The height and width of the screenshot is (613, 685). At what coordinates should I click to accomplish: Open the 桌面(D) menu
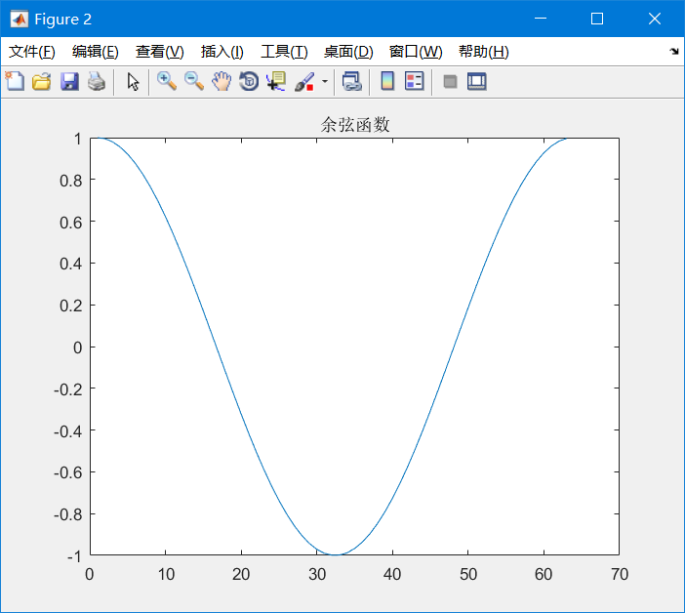[348, 52]
